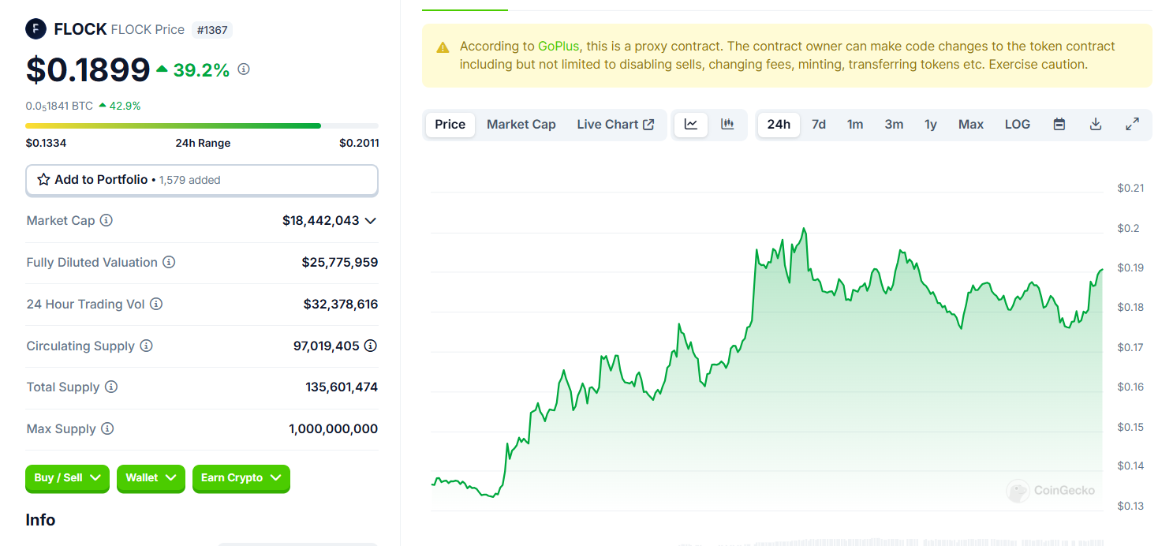This screenshot has width=1173, height=546.
Task: Open info icon next to 39.2% change
Action: click(x=244, y=69)
